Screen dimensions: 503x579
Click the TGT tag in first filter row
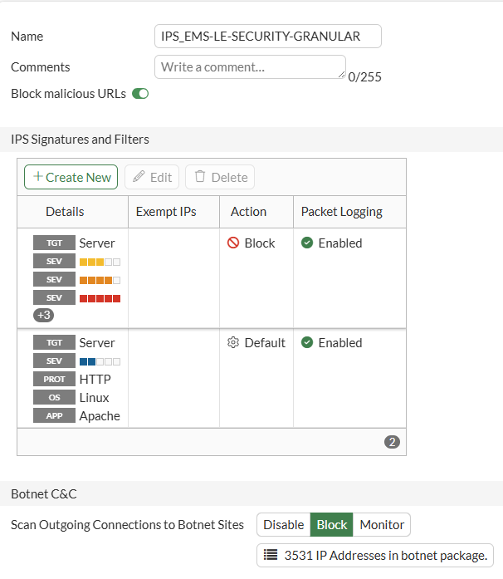[x=54, y=243]
